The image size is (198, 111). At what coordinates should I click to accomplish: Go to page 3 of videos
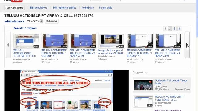coord(174,29)
